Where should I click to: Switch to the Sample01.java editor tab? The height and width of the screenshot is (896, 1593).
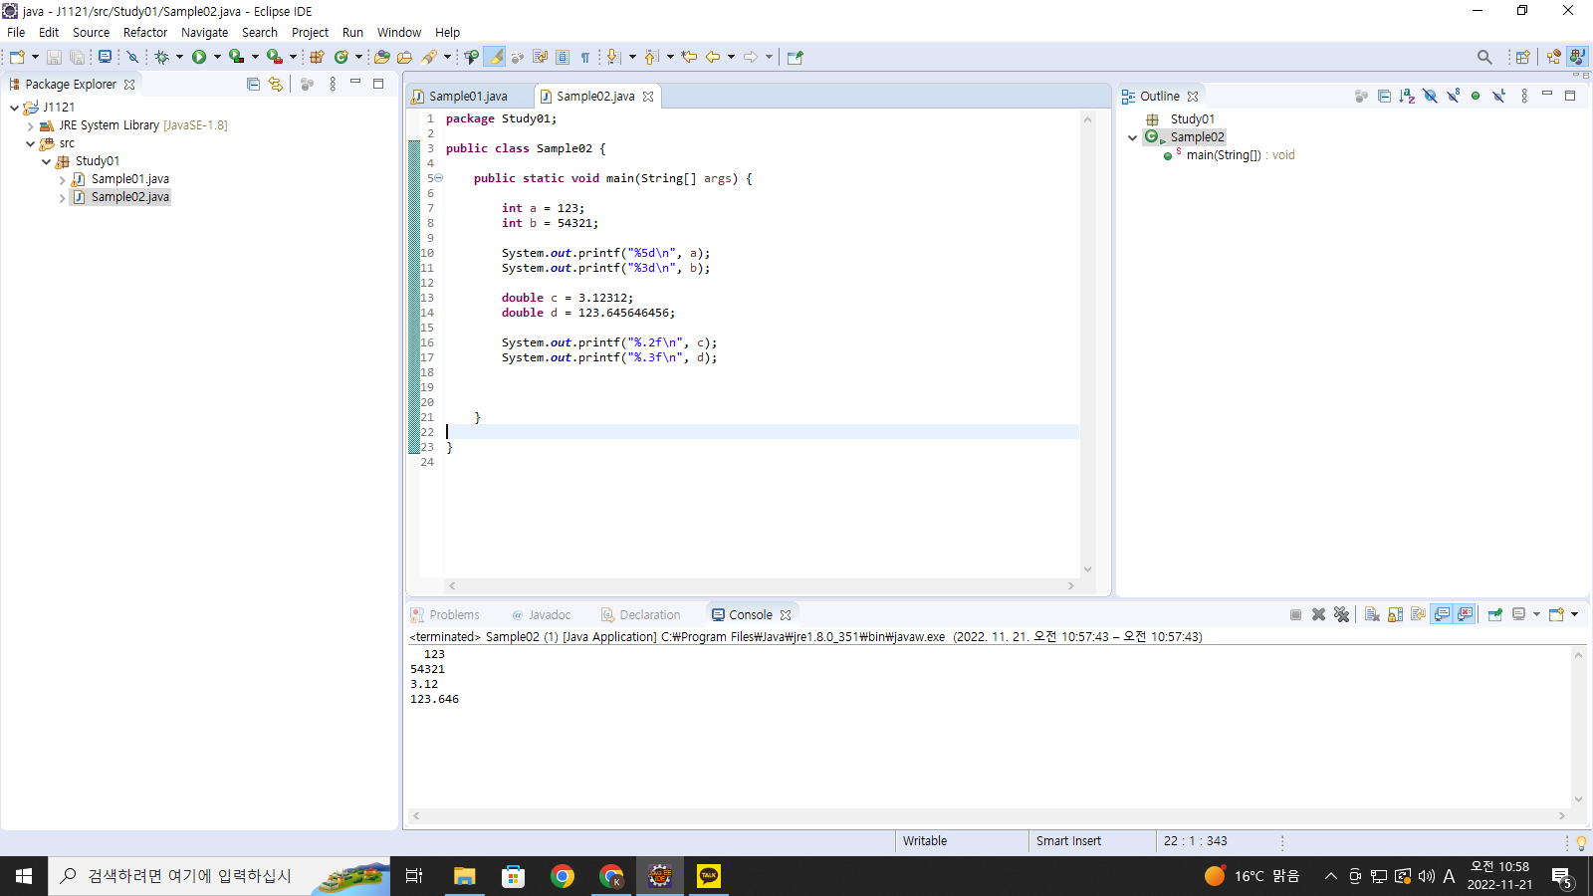click(x=468, y=97)
